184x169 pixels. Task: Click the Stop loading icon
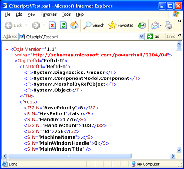pyautogui.click(x=52, y=25)
